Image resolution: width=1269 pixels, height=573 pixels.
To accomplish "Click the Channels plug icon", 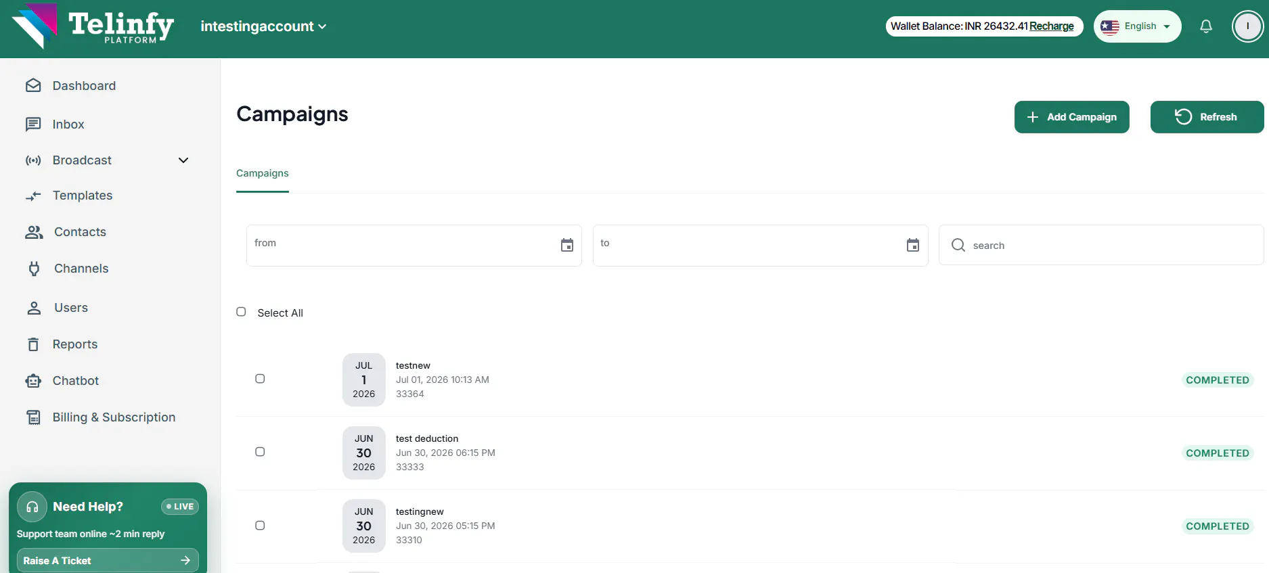I will pyautogui.click(x=34, y=269).
